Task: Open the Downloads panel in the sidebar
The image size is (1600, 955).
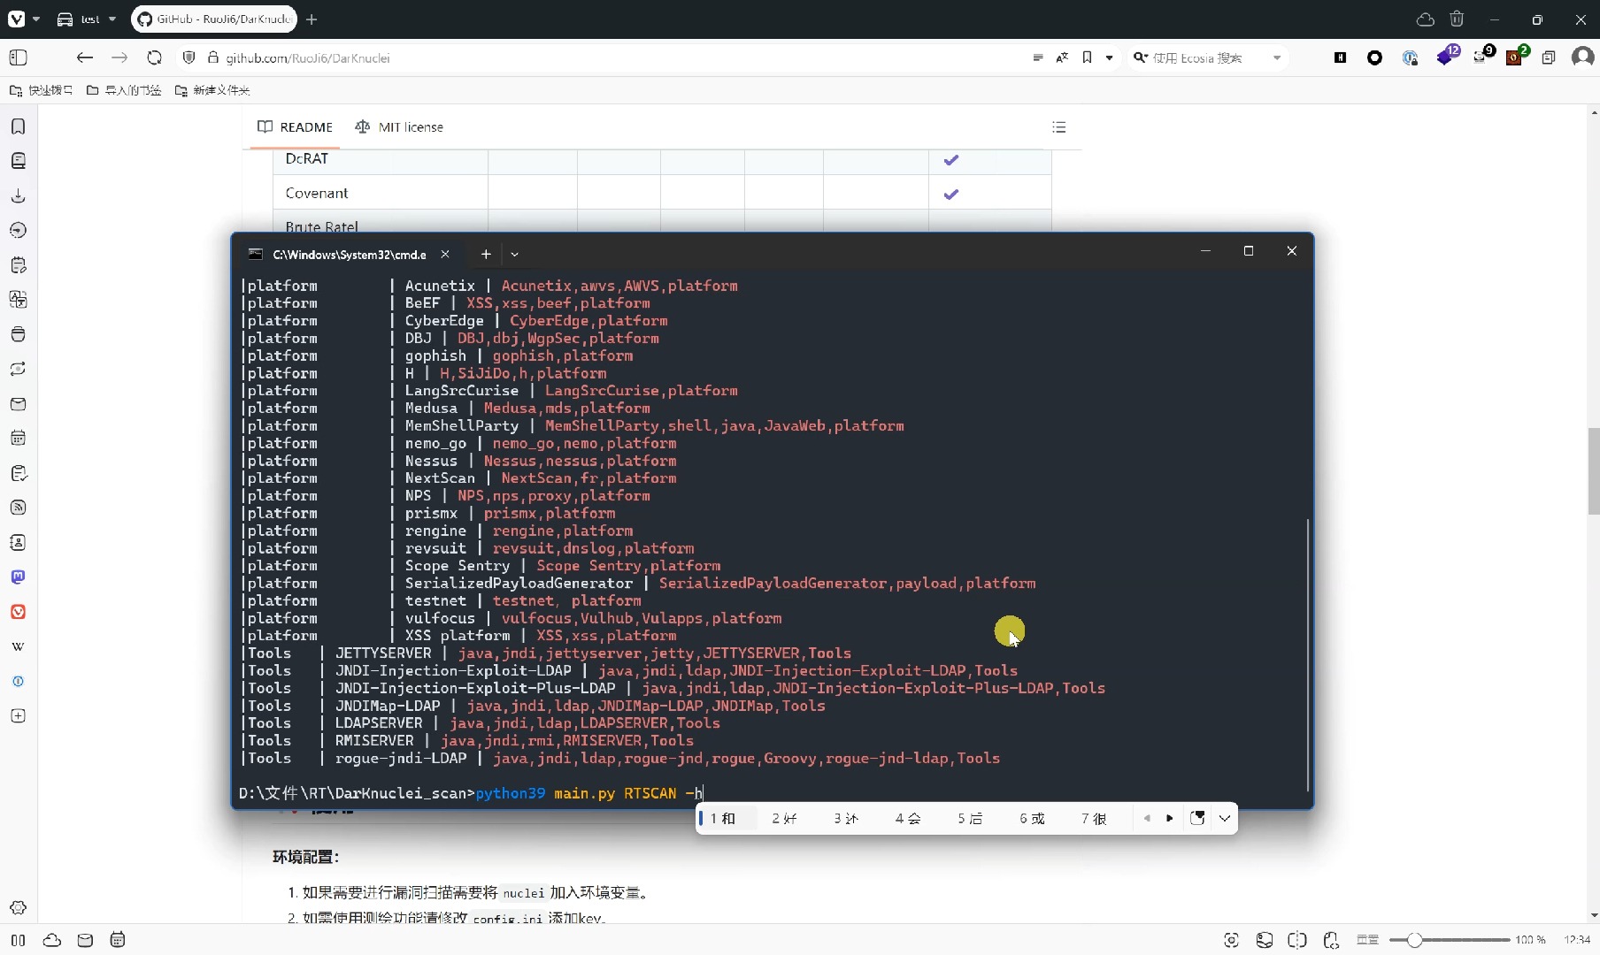Action: pos(18,195)
